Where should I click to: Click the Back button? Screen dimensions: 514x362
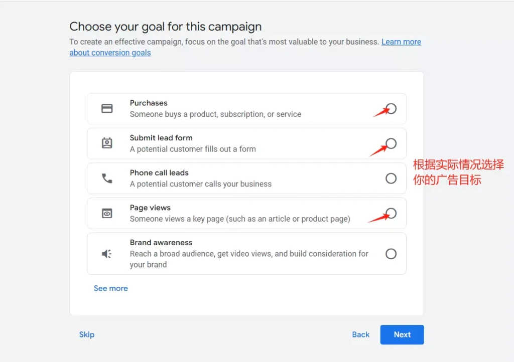pos(360,334)
